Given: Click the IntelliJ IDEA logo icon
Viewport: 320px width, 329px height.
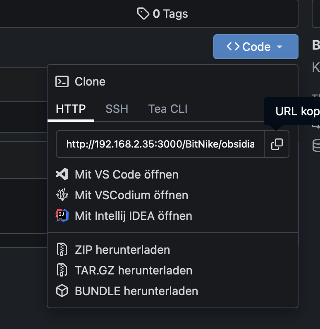Looking at the screenshot, I should click(62, 215).
